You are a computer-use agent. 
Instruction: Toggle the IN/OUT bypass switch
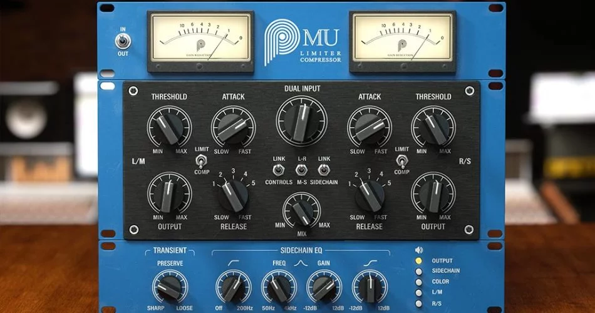pyautogui.click(x=123, y=41)
